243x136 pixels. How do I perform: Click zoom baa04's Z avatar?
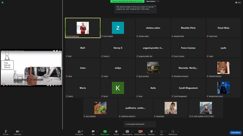click(x=118, y=28)
